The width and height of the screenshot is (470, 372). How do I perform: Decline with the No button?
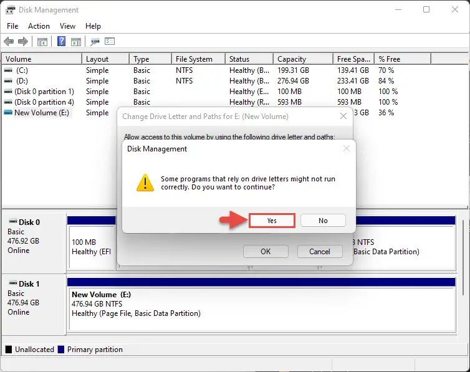point(323,221)
